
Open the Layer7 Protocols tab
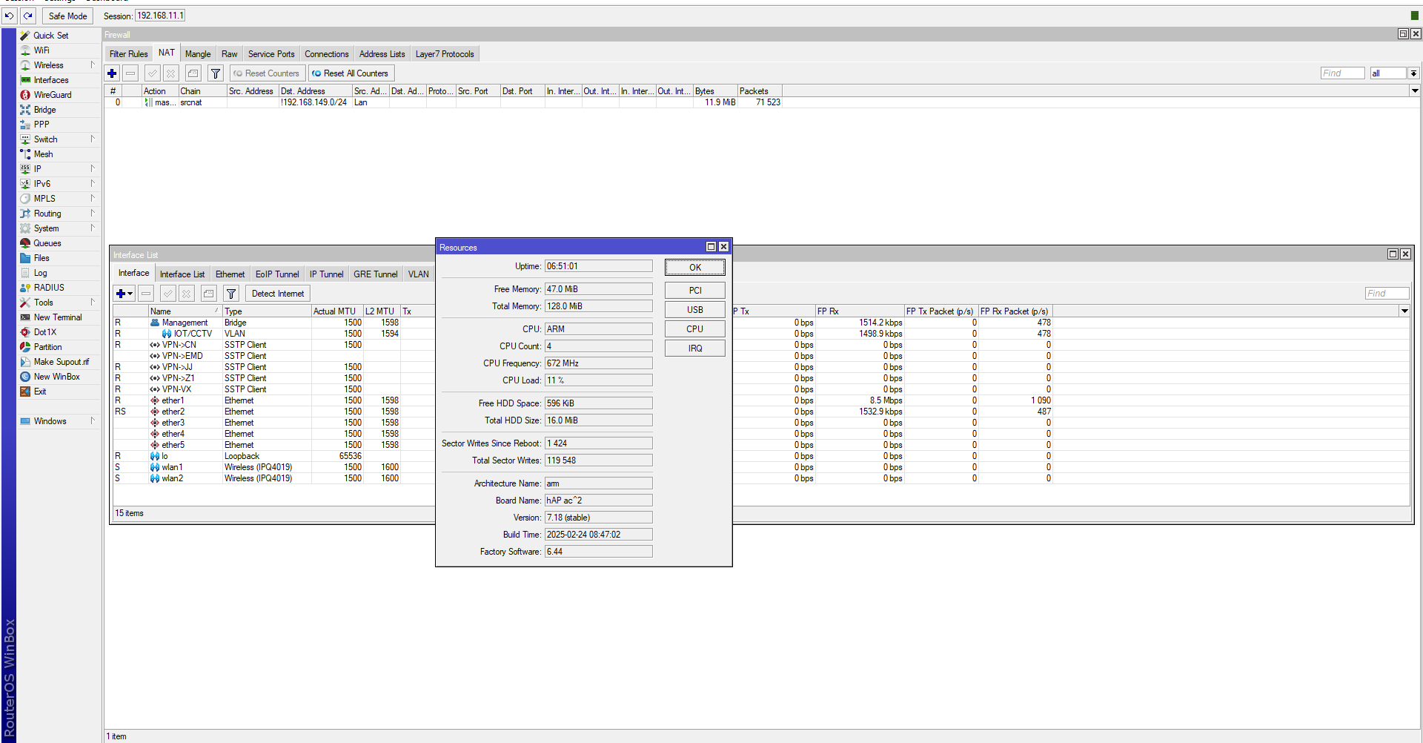445,53
